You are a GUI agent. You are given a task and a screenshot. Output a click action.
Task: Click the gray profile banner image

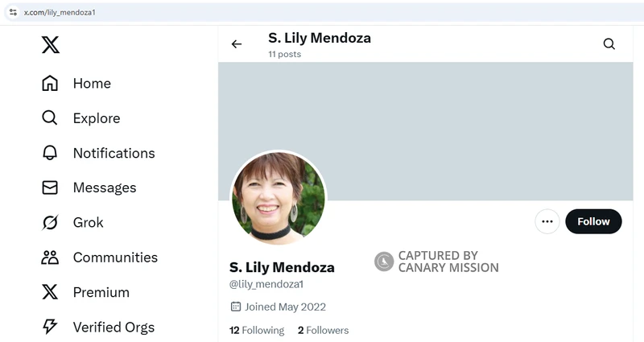pos(426,131)
